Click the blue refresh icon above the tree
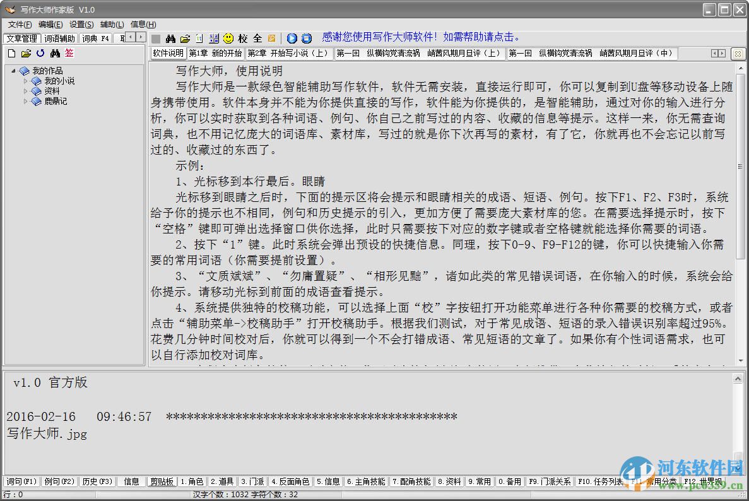Screen dimensions: 749x501 tap(40, 54)
